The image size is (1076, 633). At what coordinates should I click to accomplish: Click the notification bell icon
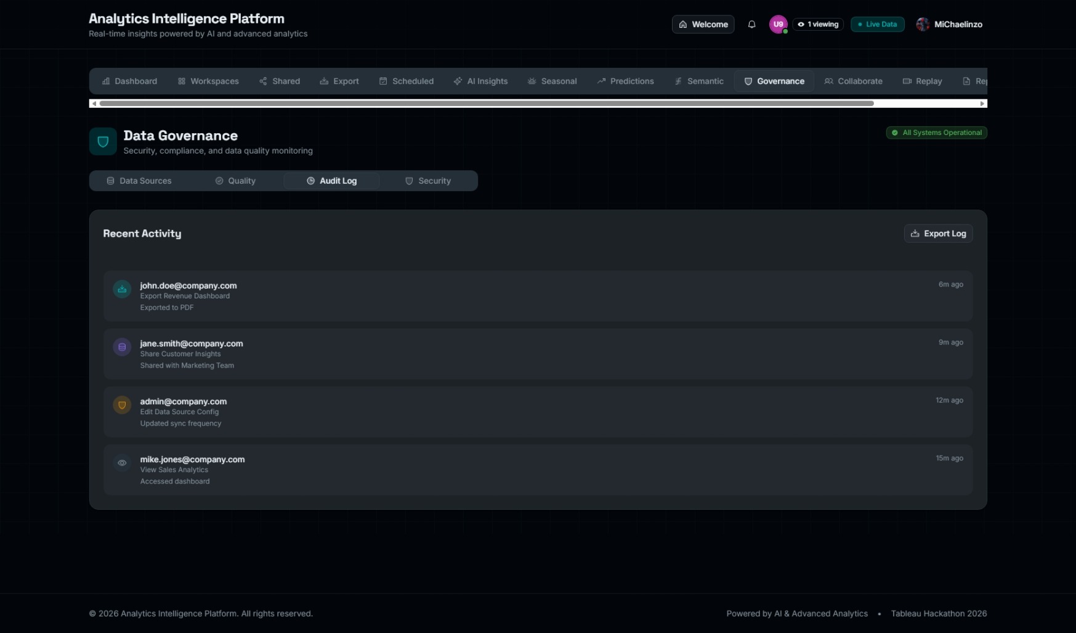[x=751, y=25]
